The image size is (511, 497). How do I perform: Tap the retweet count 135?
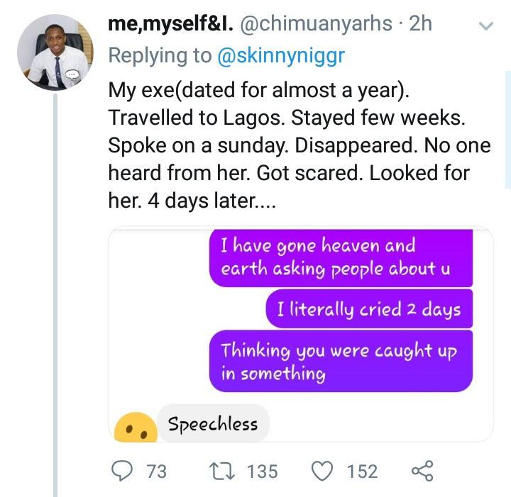262,471
